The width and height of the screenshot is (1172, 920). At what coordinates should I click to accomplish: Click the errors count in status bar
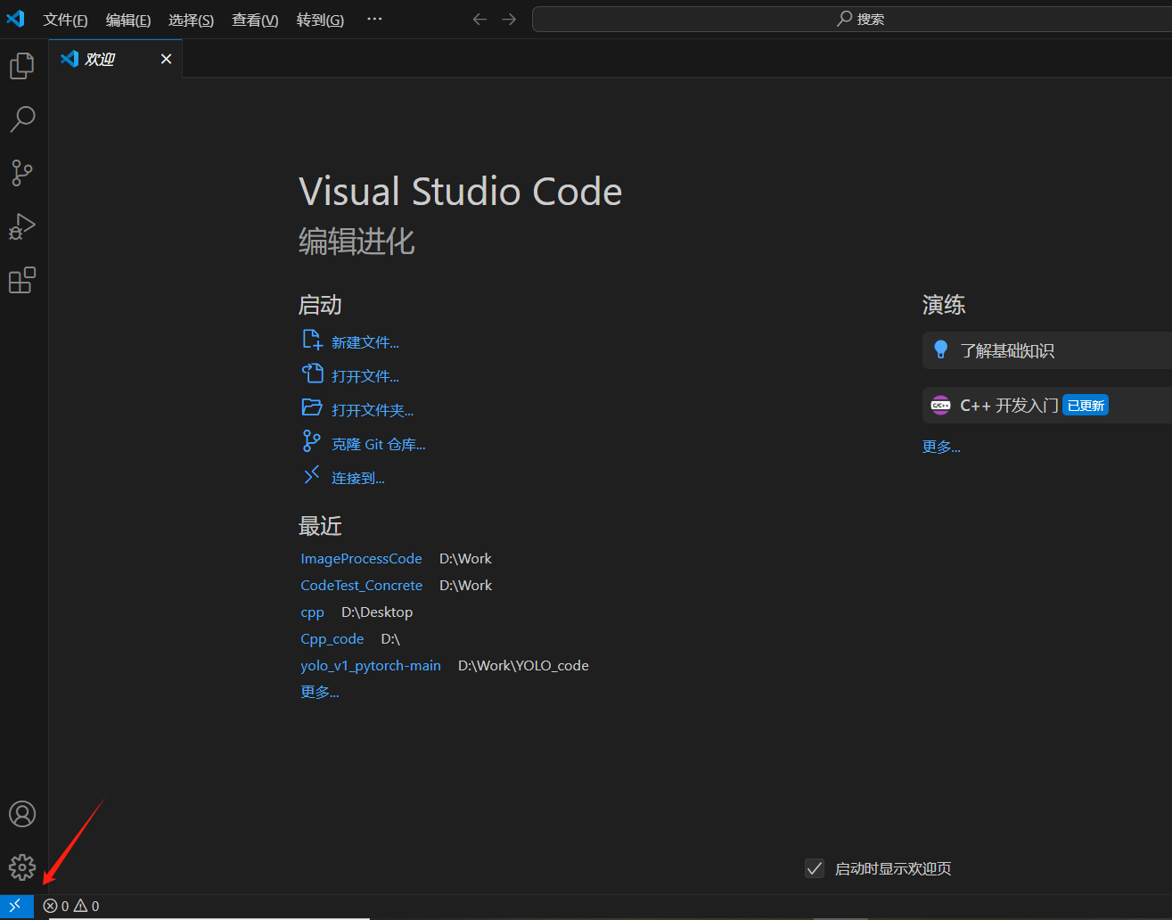56,906
